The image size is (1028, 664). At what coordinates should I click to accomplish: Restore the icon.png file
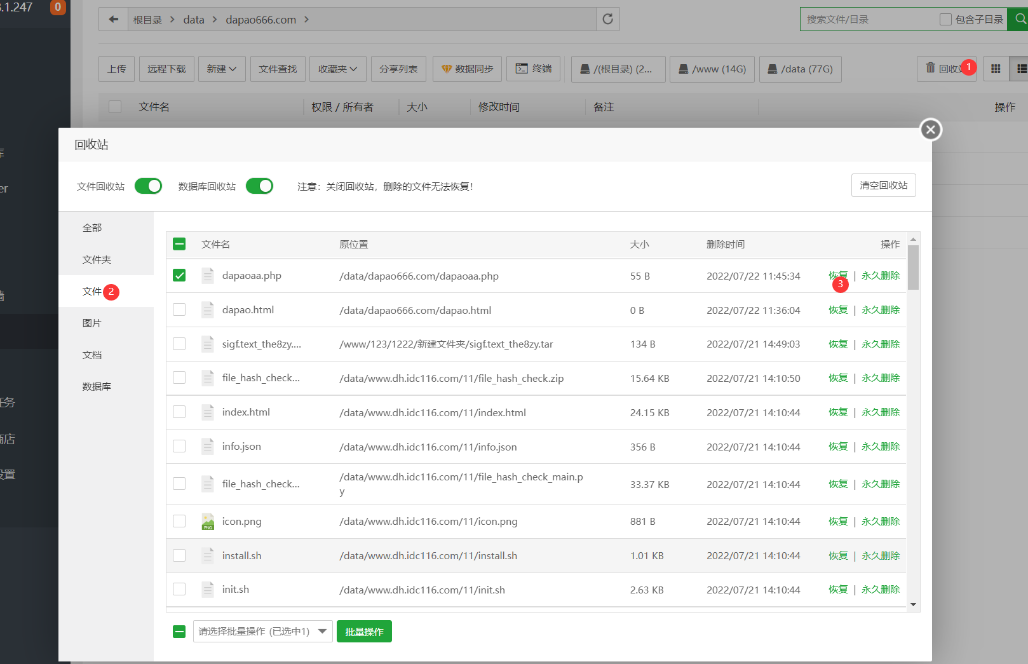(838, 521)
